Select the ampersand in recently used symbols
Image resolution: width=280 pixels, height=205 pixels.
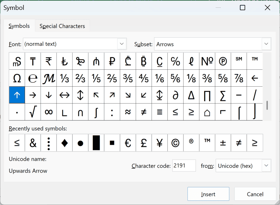pyautogui.click(x=33, y=143)
